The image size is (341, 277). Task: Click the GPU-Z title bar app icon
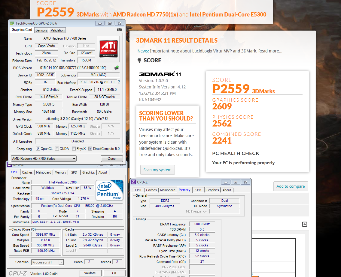(x=12, y=23)
